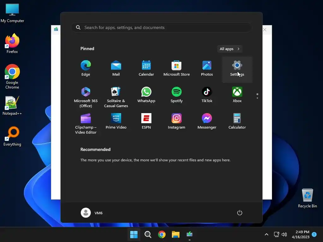Open the clock and date flyout
Image resolution: width=323 pixels, height=242 pixels.
coord(301,234)
